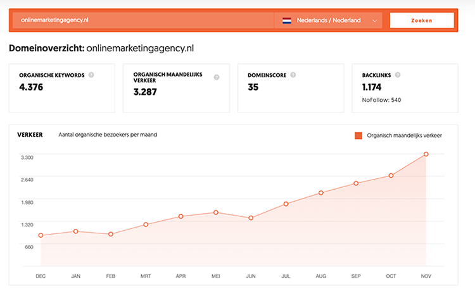Click the OCT data point on chart
The height and width of the screenshot is (289, 475).
click(391, 175)
